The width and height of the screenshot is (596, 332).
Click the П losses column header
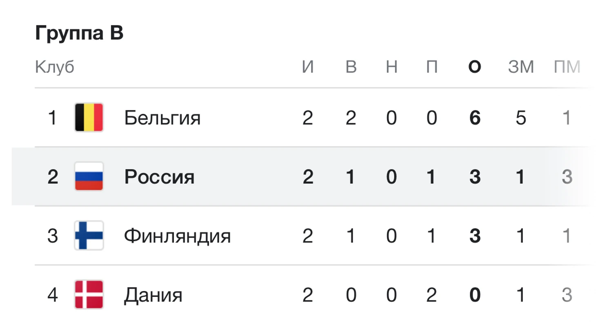(x=432, y=67)
